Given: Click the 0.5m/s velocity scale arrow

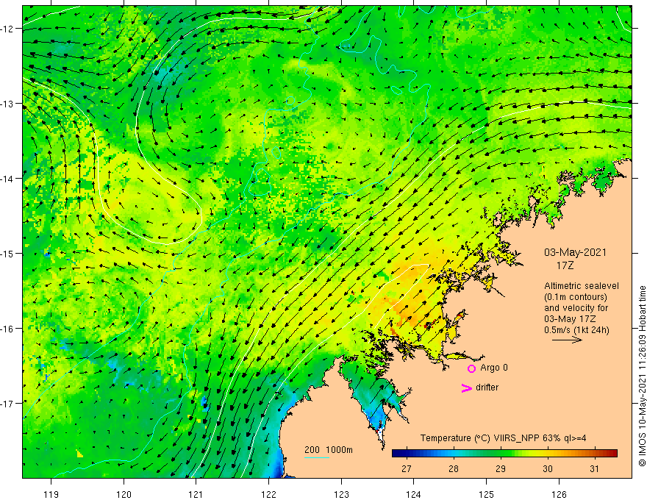Looking at the screenshot, I should click(567, 340).
